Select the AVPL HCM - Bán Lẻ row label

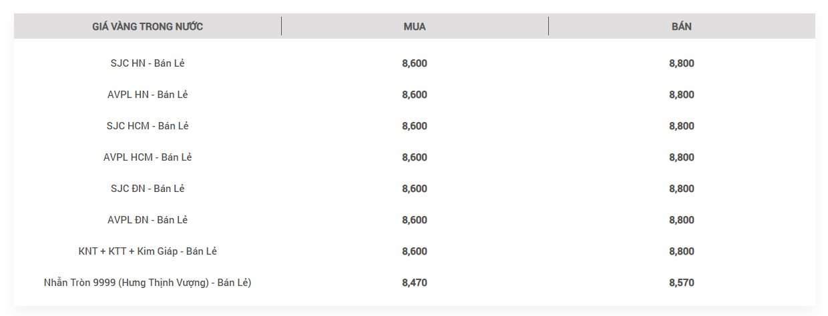148,157
